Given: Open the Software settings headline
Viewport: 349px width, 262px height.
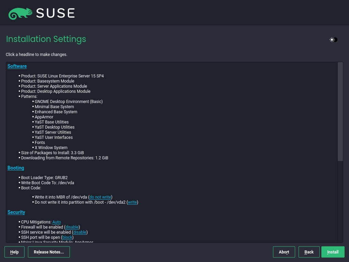Looking at the screenshot, I should (x=17, y=66).
